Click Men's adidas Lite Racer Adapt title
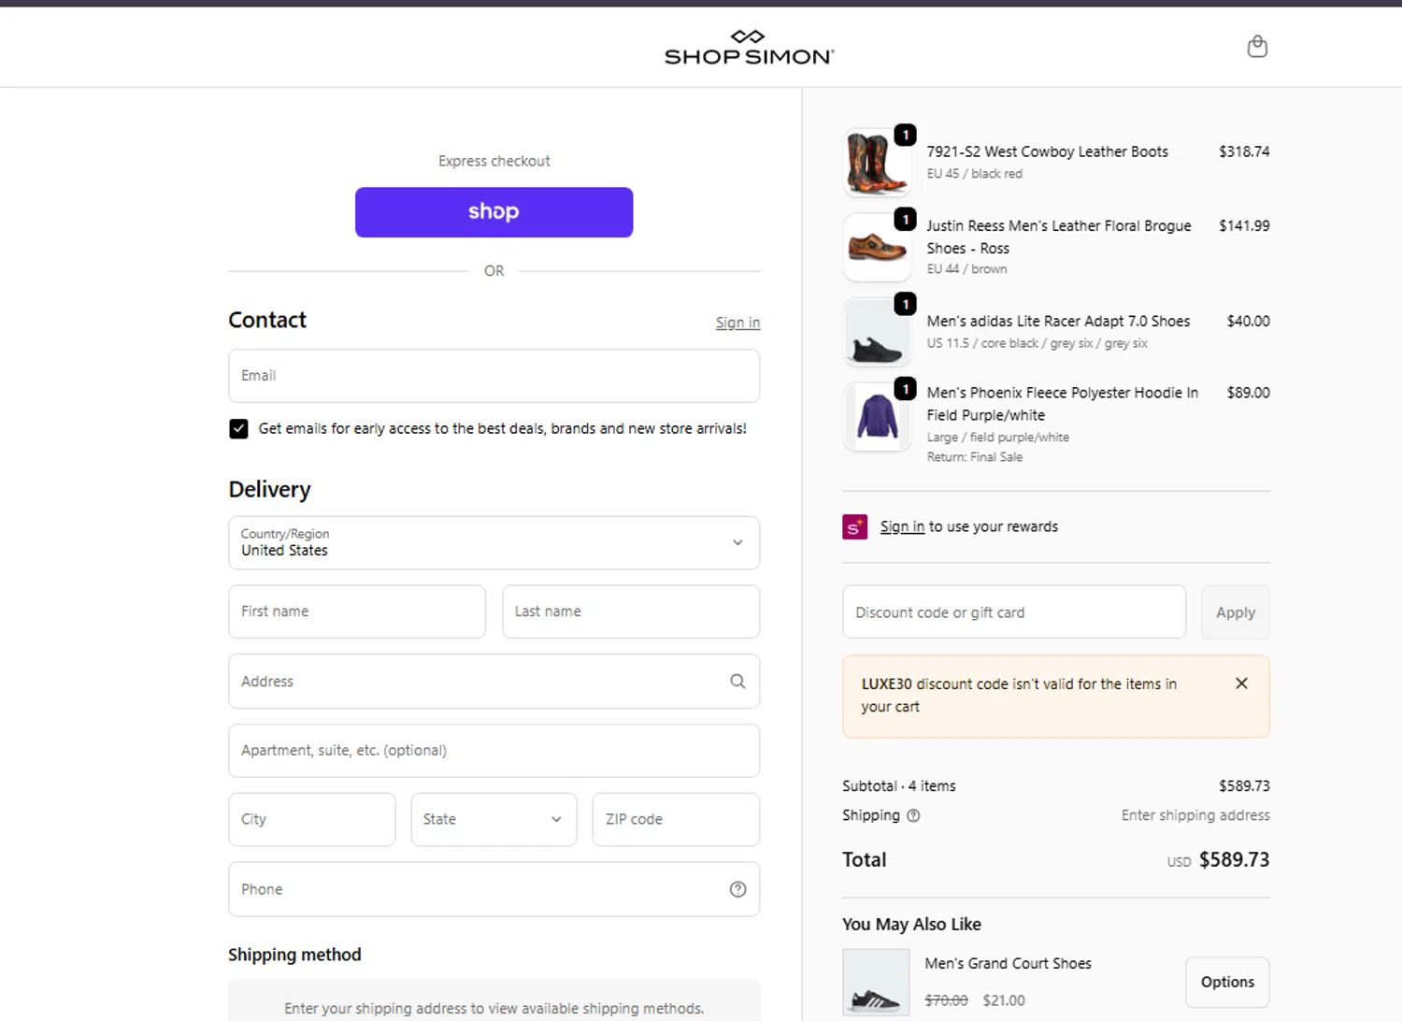 tap(1058, 321)
